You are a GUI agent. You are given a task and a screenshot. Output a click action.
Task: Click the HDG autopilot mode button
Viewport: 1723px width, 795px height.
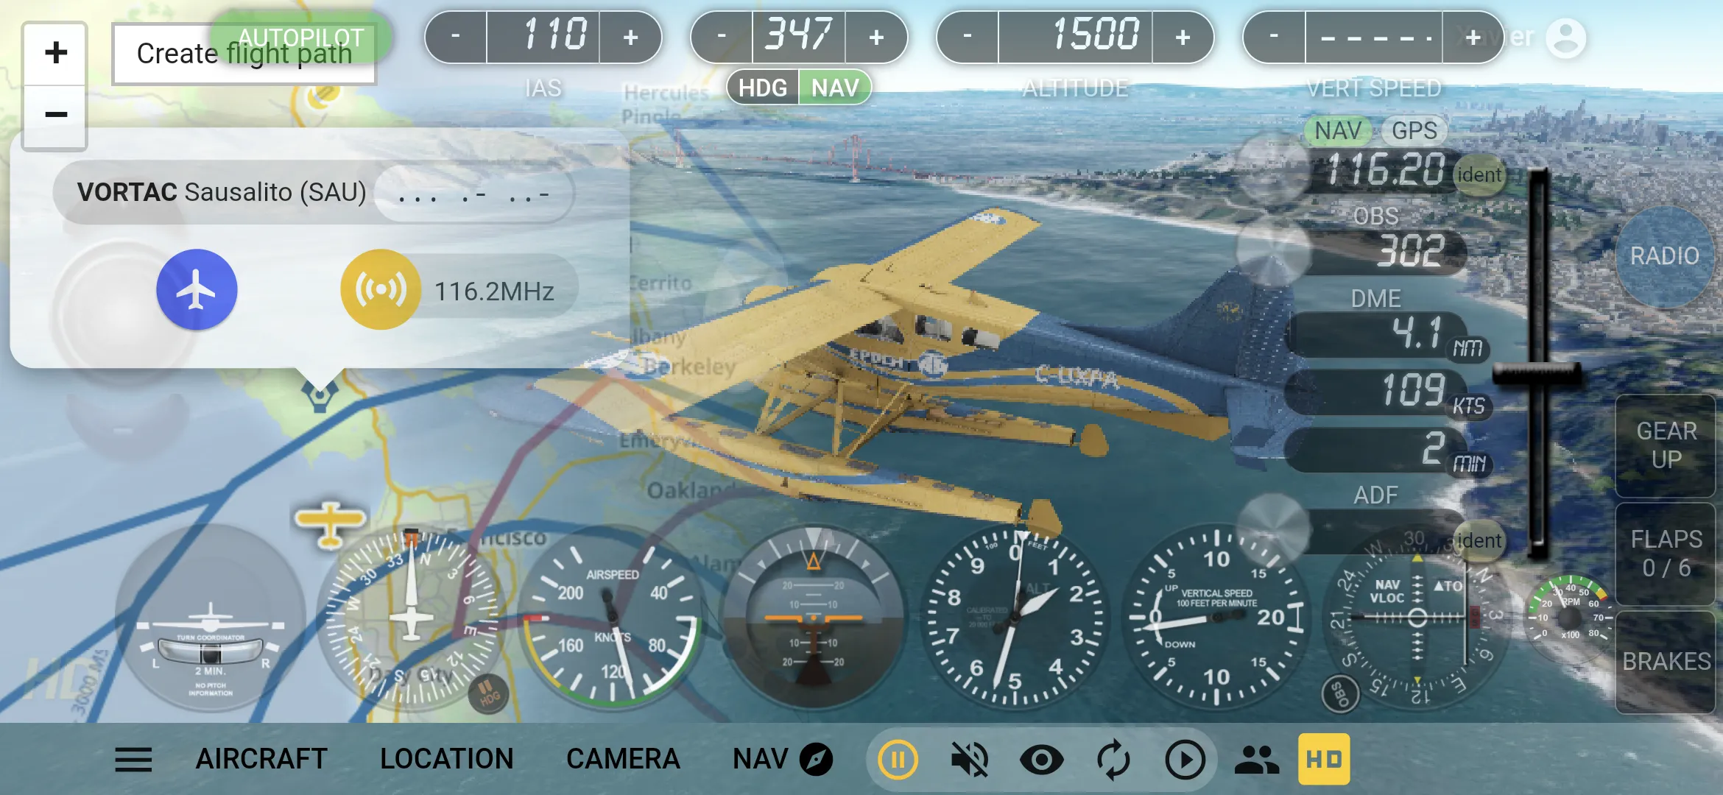point(763,89)
